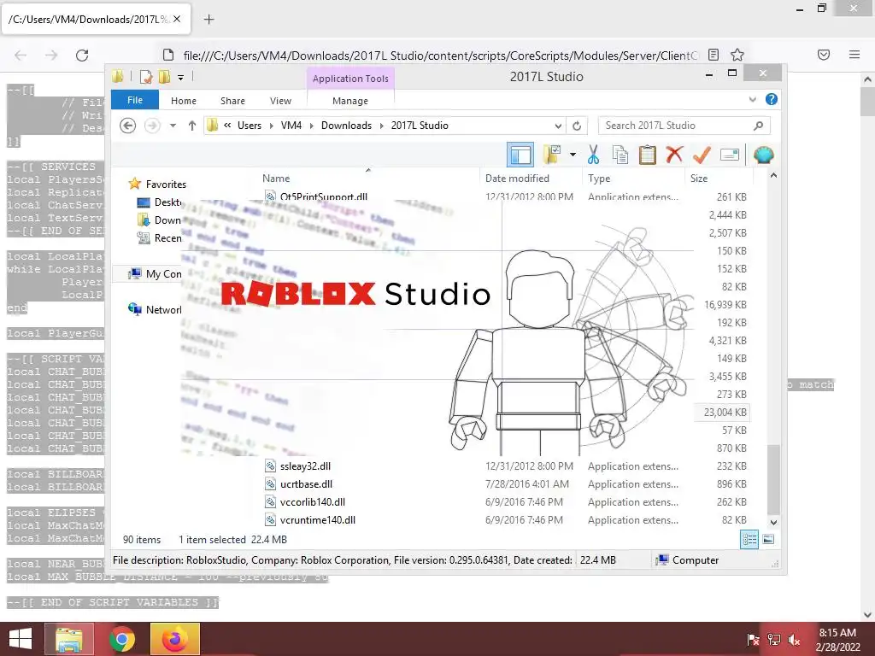Click the Firefox URL address field

441,56
